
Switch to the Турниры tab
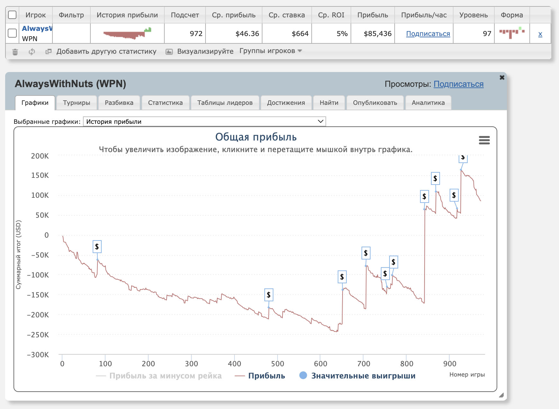pos(77,103)
